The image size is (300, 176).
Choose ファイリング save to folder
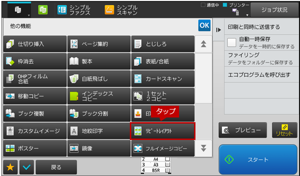click(x=262, y=59)
